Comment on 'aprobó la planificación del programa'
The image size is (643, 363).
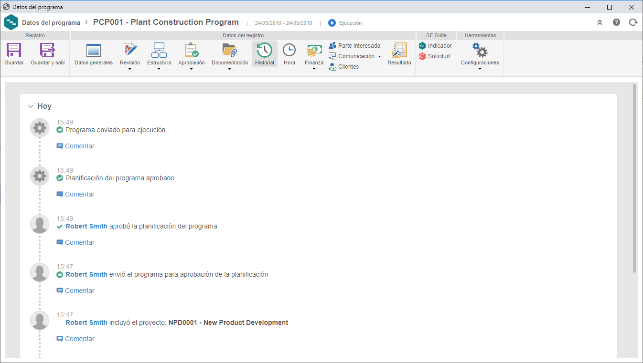pyautogui.click(x=75, y=242)
